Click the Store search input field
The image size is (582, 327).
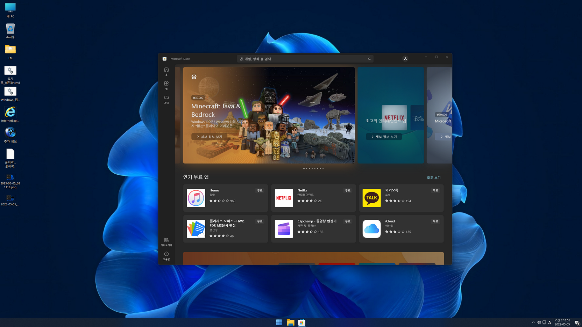coord(305,59)
